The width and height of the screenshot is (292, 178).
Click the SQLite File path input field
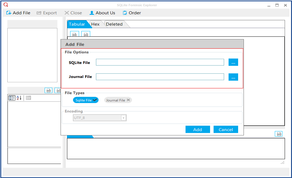[160, 62]
